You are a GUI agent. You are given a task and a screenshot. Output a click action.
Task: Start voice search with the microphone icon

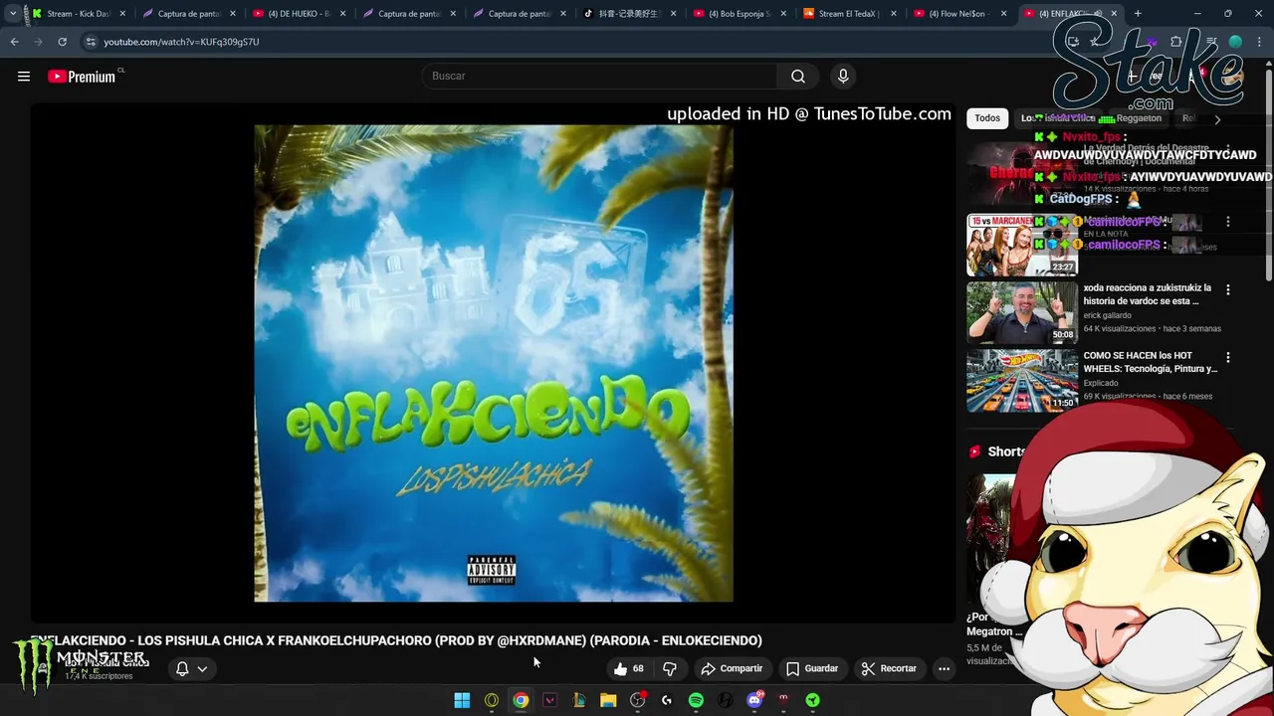point(843,76)
